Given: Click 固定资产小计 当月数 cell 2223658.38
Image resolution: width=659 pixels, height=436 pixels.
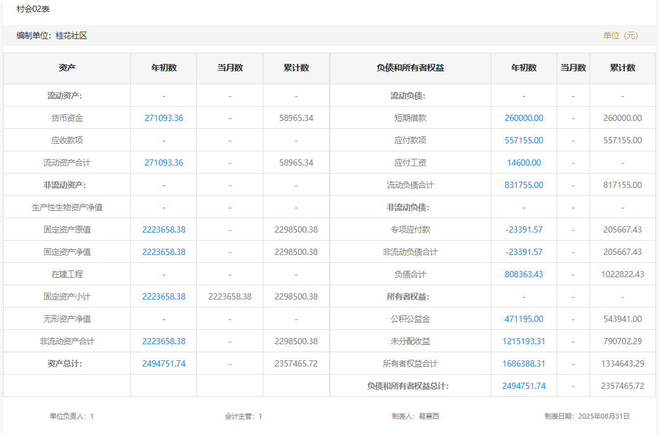Looking at the screenshot, I should tap(230, 296).
